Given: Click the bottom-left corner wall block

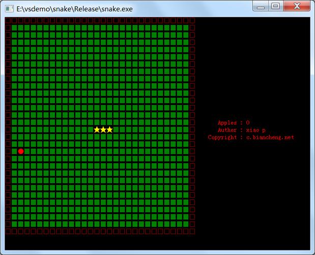Looking at the screenshot, I should pos(8,232).
